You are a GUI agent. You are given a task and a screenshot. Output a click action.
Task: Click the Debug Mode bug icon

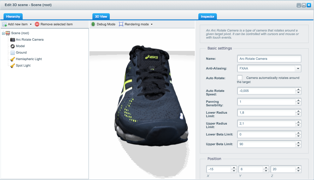point(93,24)
